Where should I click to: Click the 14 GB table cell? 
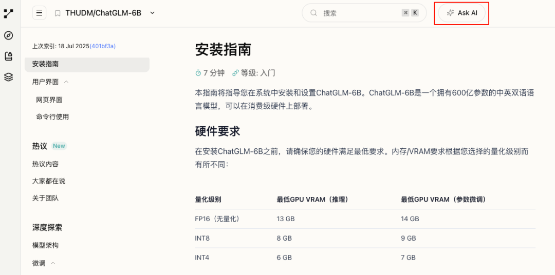(x=410, y=219)
